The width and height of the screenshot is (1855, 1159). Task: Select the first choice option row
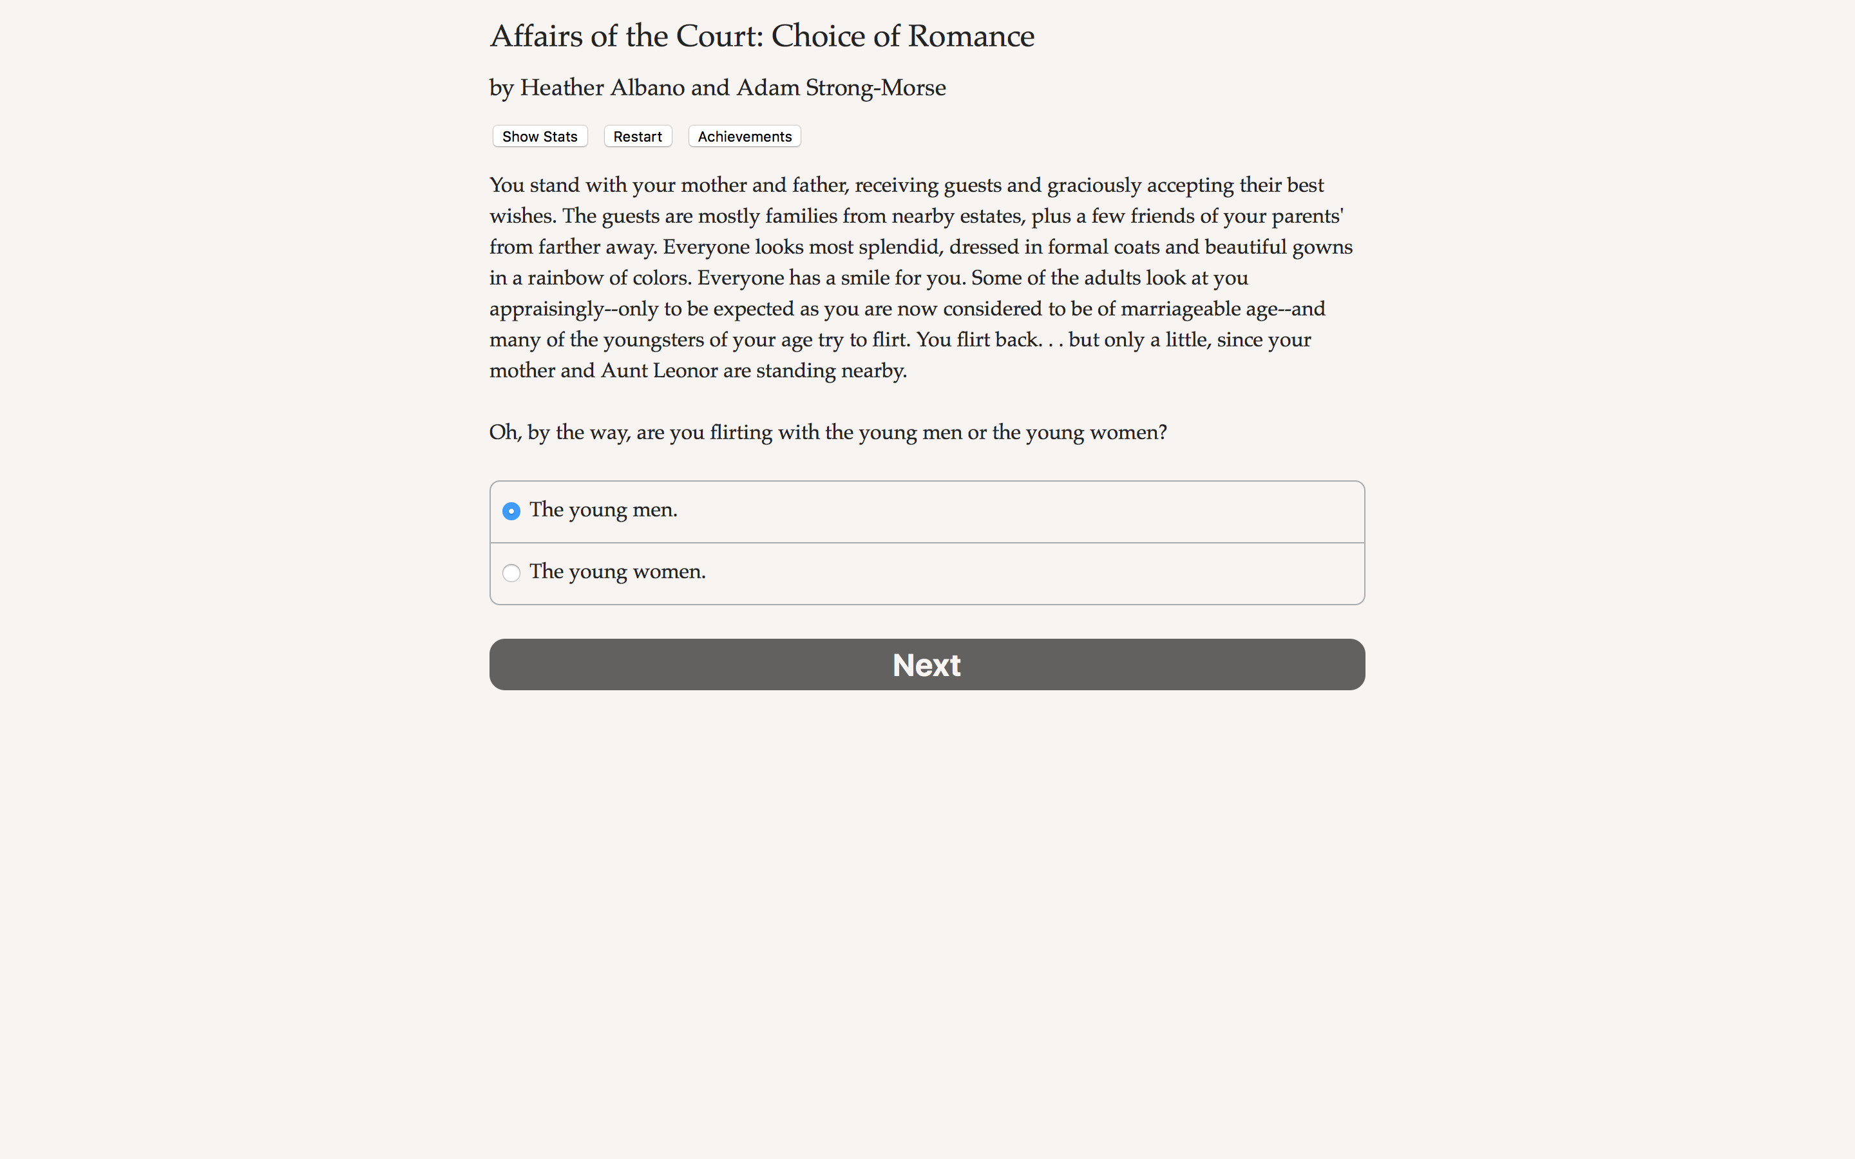pos(926,511)
